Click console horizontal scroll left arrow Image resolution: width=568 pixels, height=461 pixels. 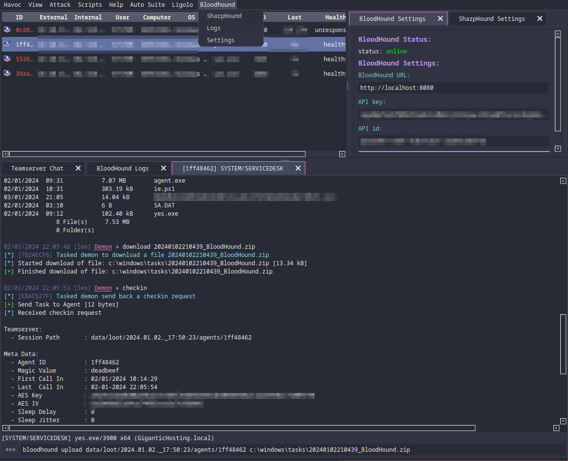point(5,428)
